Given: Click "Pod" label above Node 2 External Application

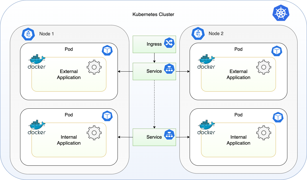Looking at the screenshot, I should point(238,49).
